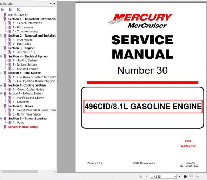Screen dimensions: 207x180
Task: Click the go-to-previous-view icon
Action: [x=191, y=176]
